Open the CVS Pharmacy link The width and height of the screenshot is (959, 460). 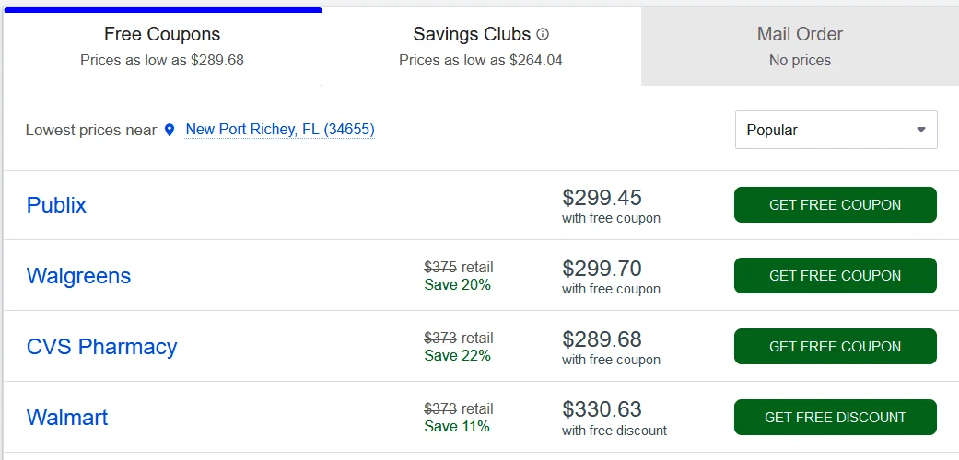[101, 347]
